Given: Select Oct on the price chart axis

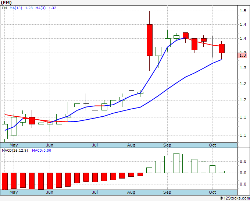Looking at the screenshot, I should [x=213, y=145].
